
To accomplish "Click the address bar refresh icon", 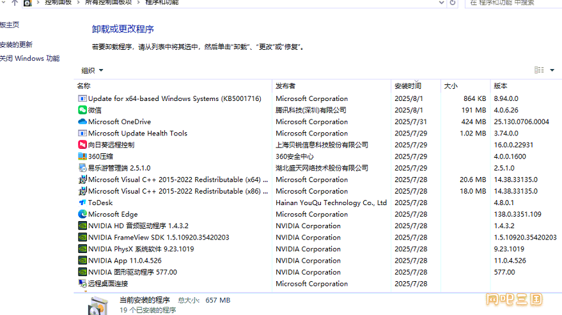I will (x=453, y=3).
